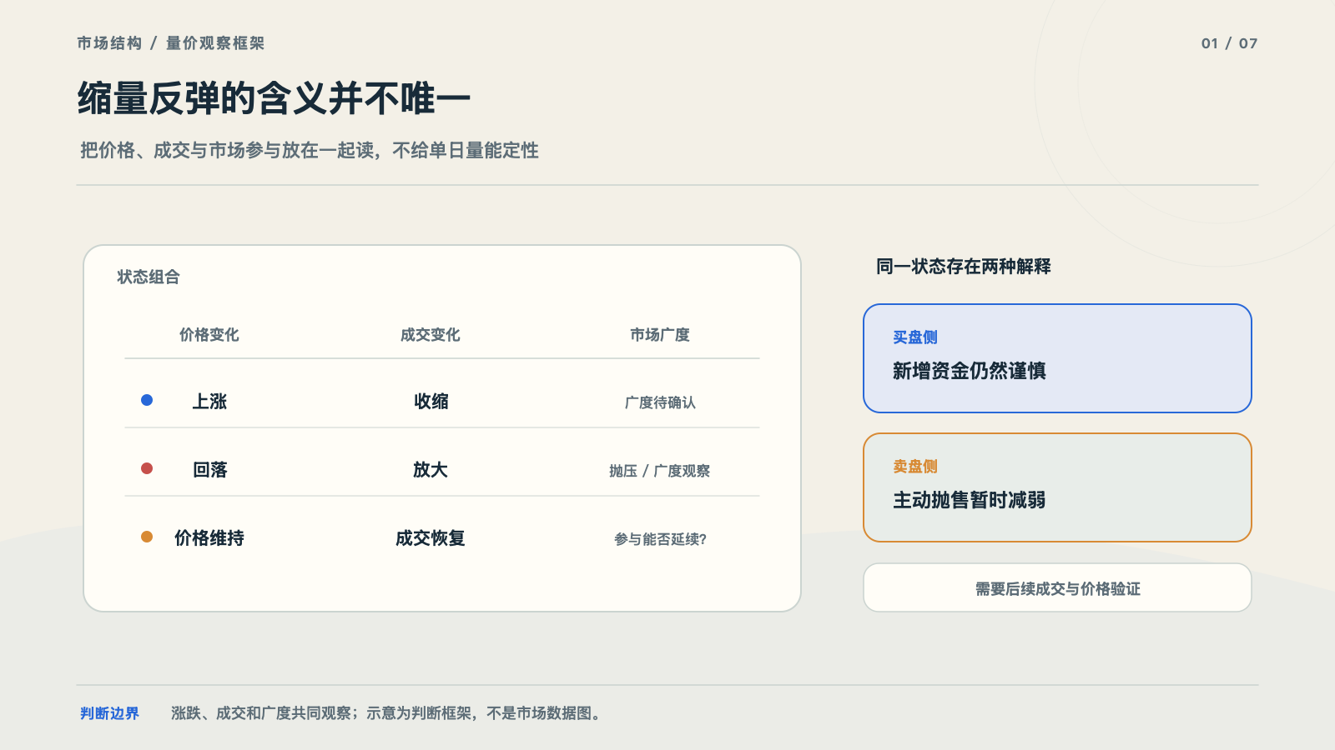This screenshot has width=1335, height=750.
Task: Click the 市场广度 column header
Action: (x=660, y=335)
